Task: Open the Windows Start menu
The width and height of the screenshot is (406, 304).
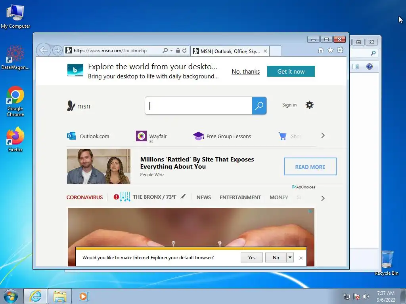Action: (10, 296)
